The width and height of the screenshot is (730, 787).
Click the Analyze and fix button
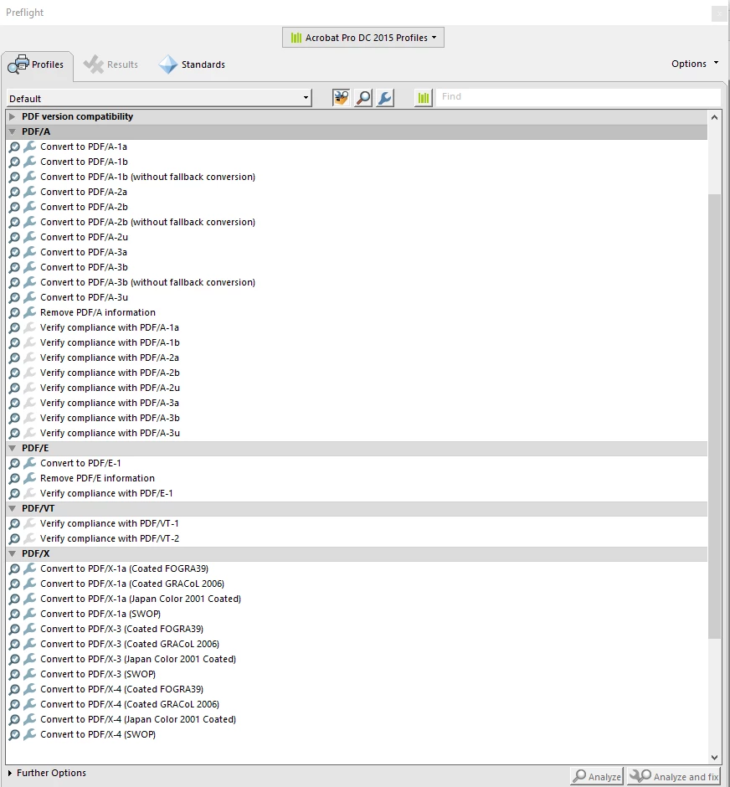tap(674, 776)
